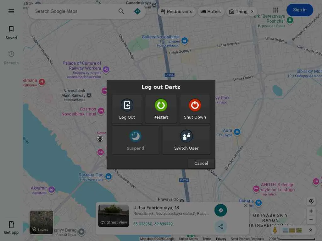Open the Google apps grid
The image size is (322, 241).
tap(275, 10)
